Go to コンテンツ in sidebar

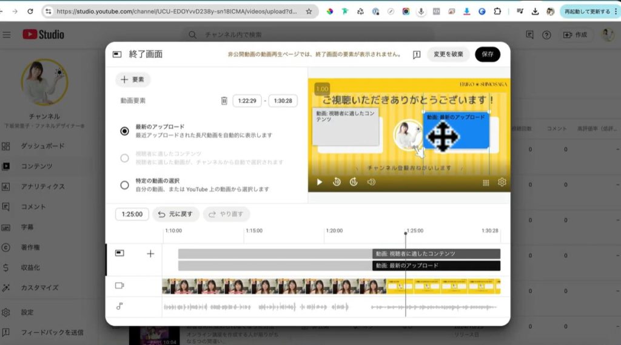pyautogui.click(x=36, y=166)
